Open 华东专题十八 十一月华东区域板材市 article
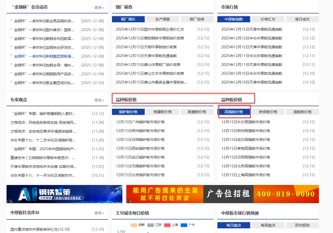 [43, 175]
